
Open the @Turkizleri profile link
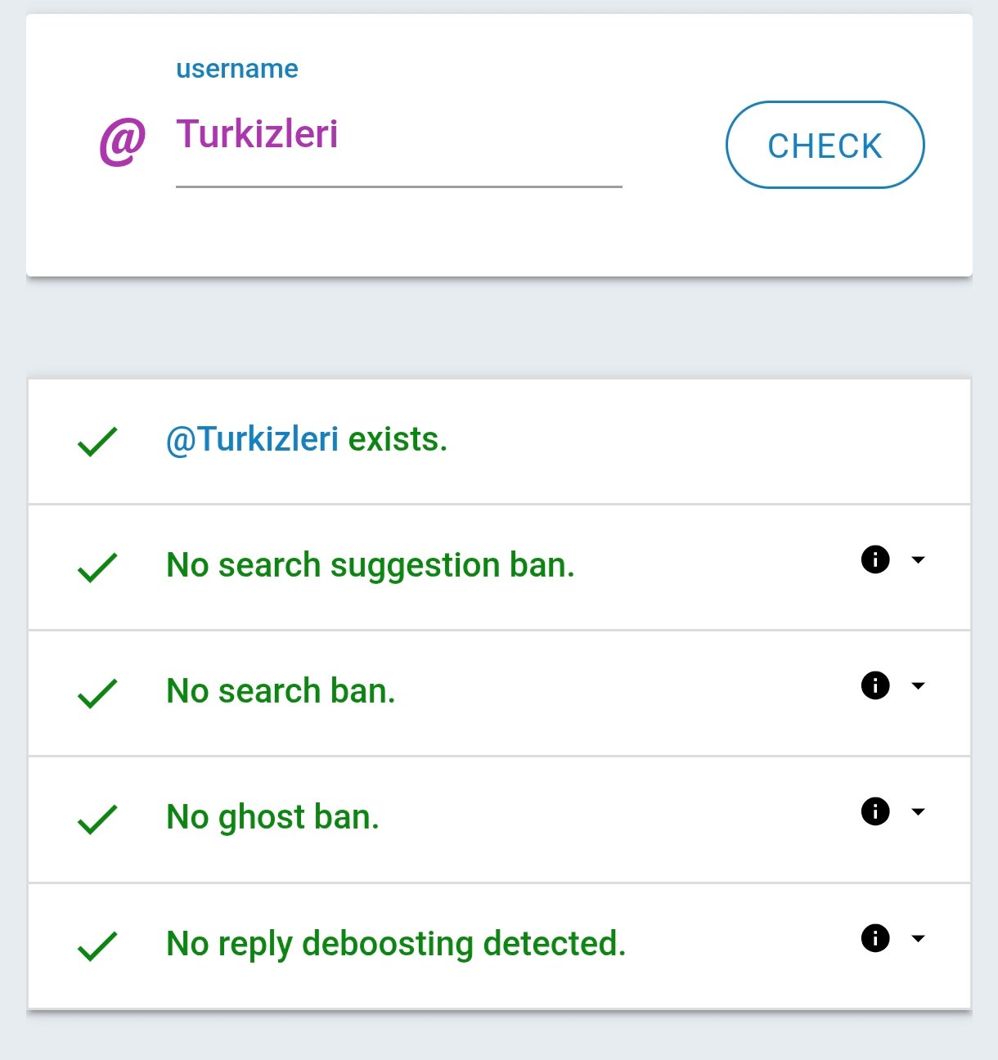pos(252,440)
